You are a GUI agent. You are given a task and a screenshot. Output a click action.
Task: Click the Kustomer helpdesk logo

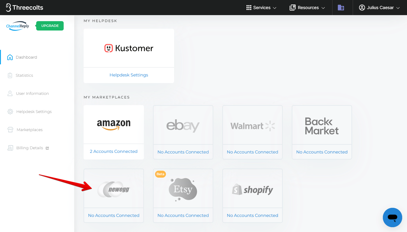129,48
